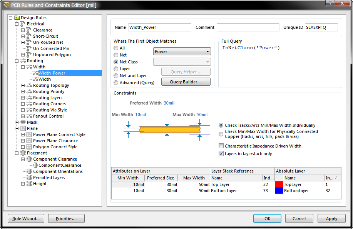Click the Clearance rule icon
Image resolution: width=353 pixels, height=229 pixels.
29,30
